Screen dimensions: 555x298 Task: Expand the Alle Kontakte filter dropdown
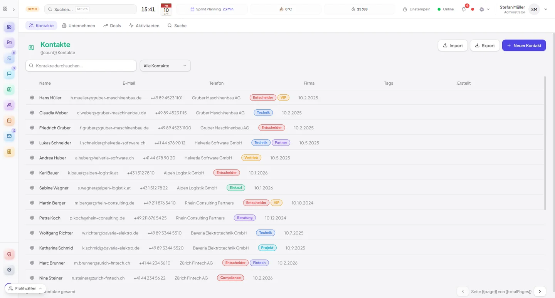[165, 66]
